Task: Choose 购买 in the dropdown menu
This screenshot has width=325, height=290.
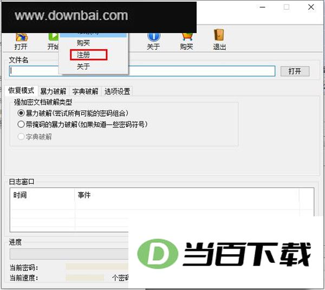Action: point(83,43)
